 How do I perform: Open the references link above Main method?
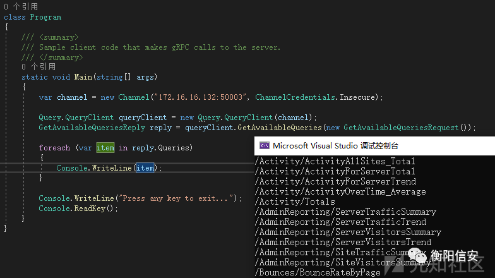pyautogui.click(x=39, y=67)
